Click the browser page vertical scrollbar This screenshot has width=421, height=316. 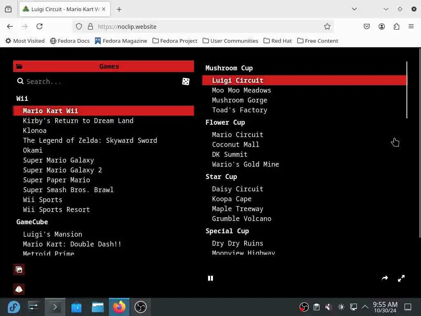(420, 142)
